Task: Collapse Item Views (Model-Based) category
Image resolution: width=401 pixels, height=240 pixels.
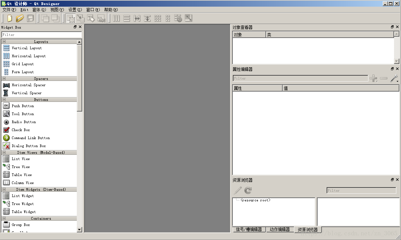Action: pyautogui.click(x=4, y=152)
